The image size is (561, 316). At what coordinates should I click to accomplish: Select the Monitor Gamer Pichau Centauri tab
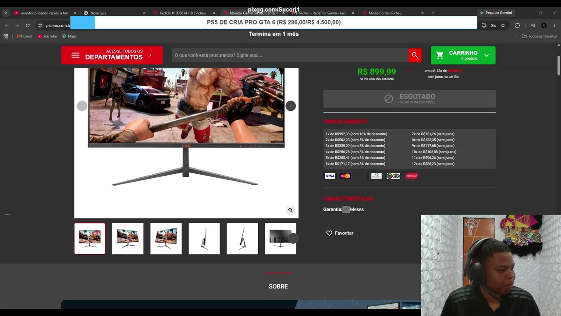click(x=253, y=13)
